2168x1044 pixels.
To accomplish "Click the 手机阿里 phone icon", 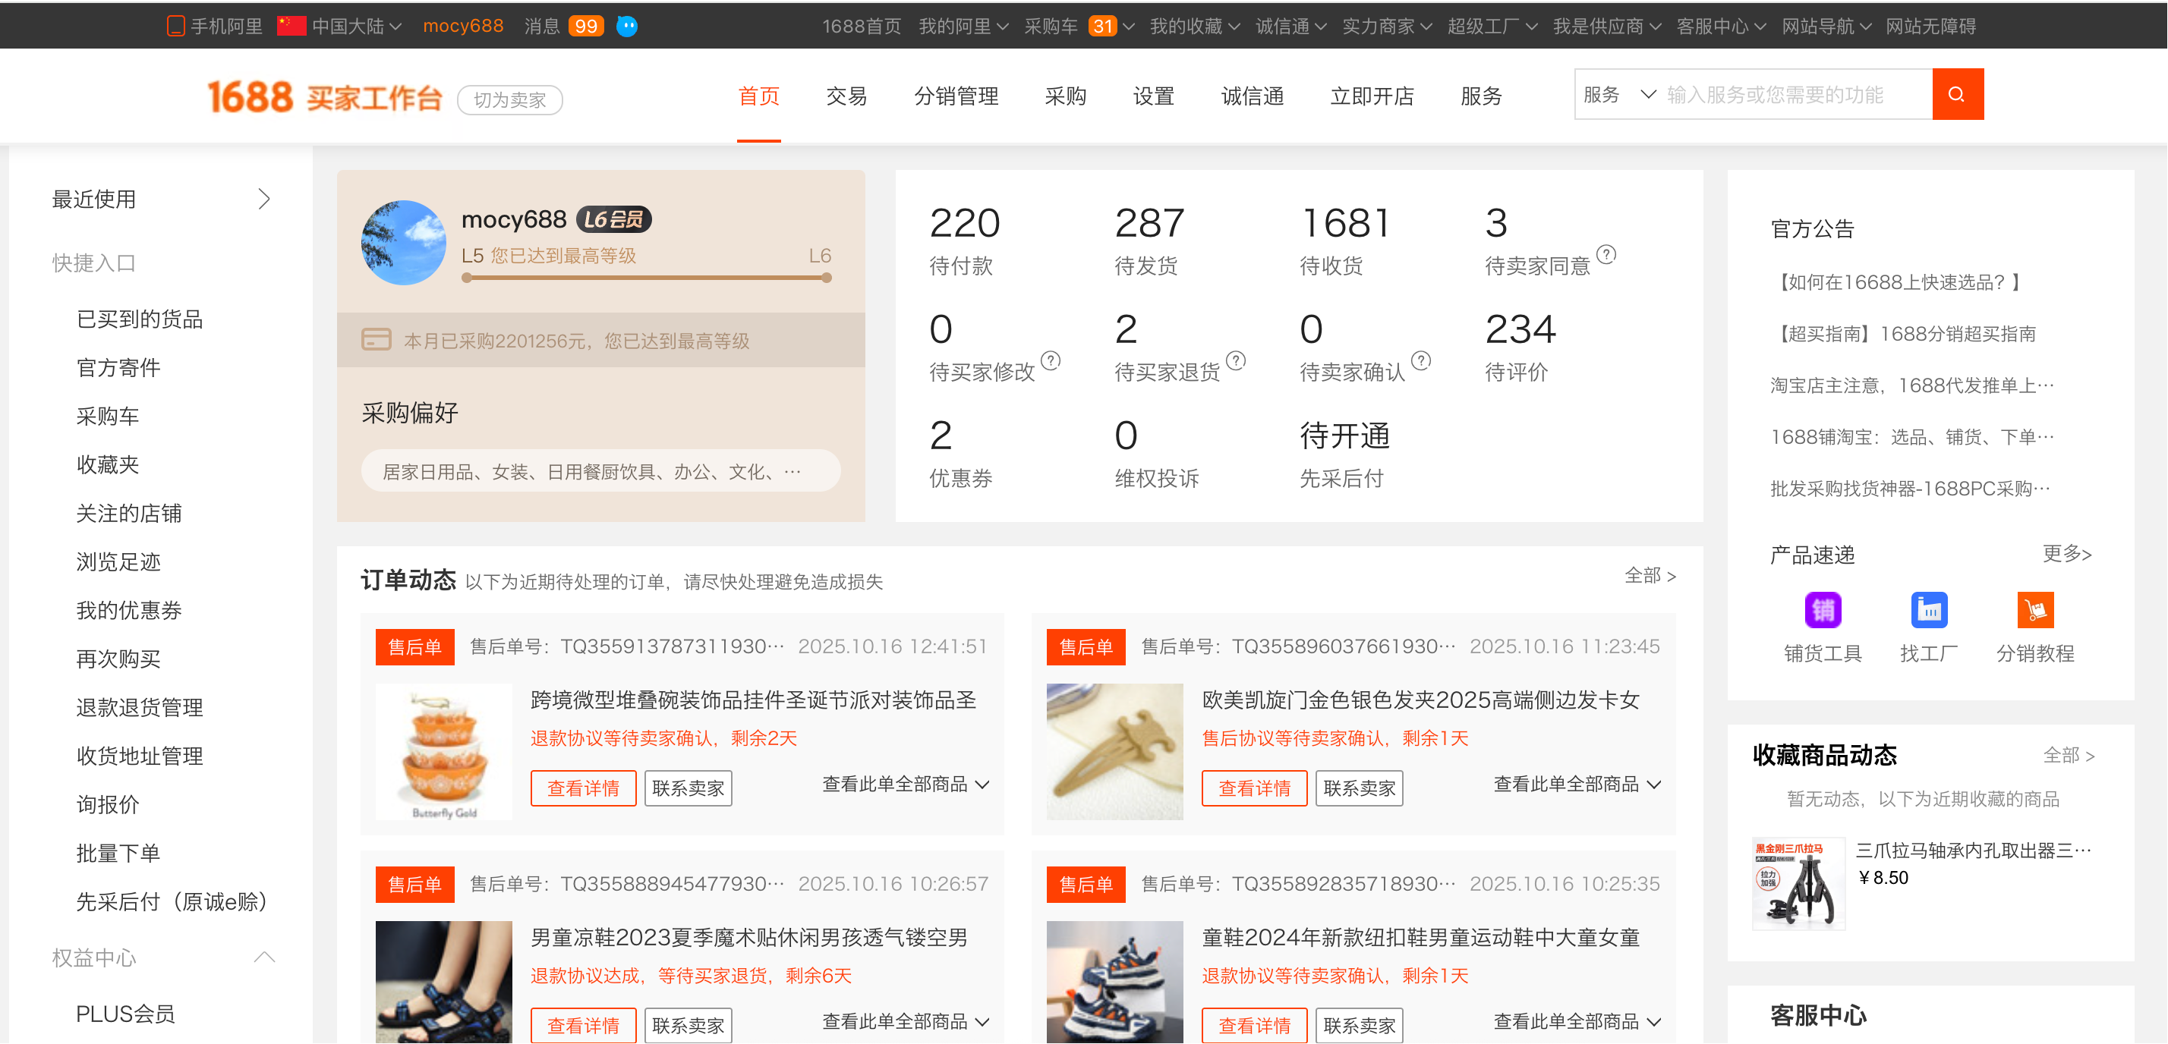I will [176, 26].
